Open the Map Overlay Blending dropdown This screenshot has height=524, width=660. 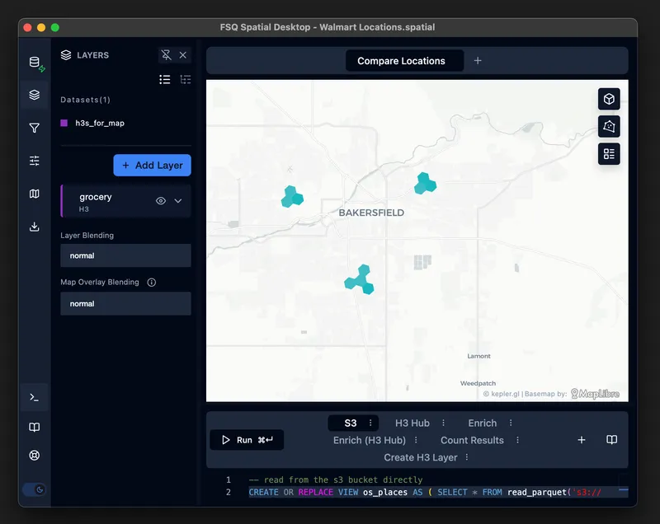point(125,303)
